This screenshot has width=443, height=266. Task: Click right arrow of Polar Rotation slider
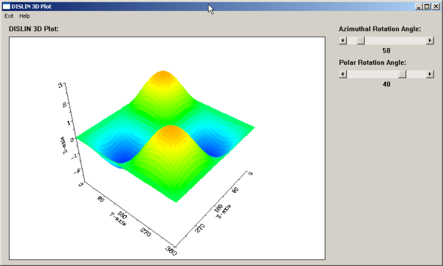click(x=430, y=75)
